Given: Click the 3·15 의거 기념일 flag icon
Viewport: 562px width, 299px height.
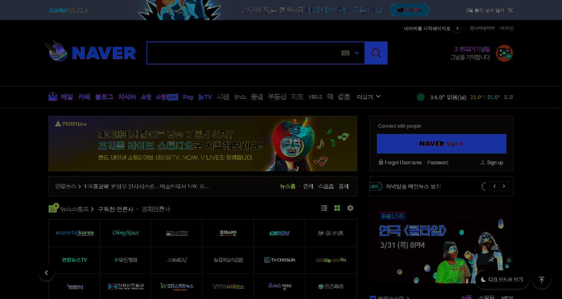Looking at the screenshot, I should click(x=504, y=53).
